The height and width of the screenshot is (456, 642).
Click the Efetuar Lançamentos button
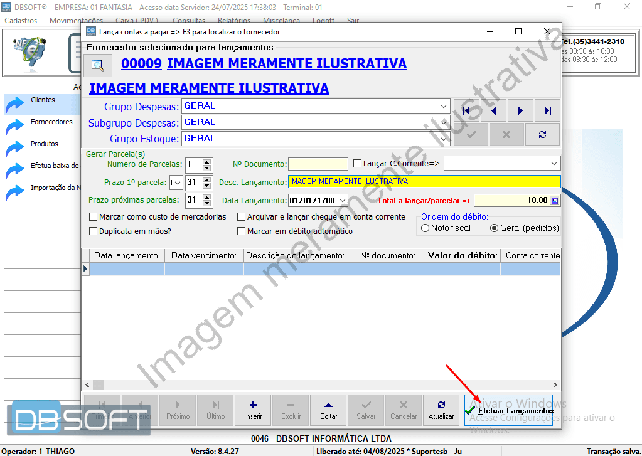click(x=508, y=411)
